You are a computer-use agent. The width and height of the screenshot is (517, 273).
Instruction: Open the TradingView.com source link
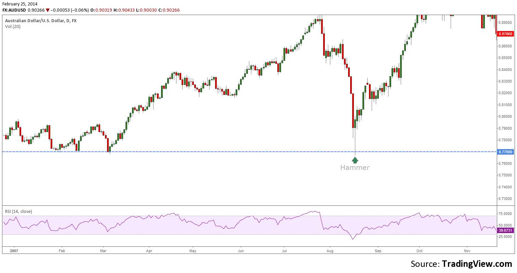click(477, 264)
